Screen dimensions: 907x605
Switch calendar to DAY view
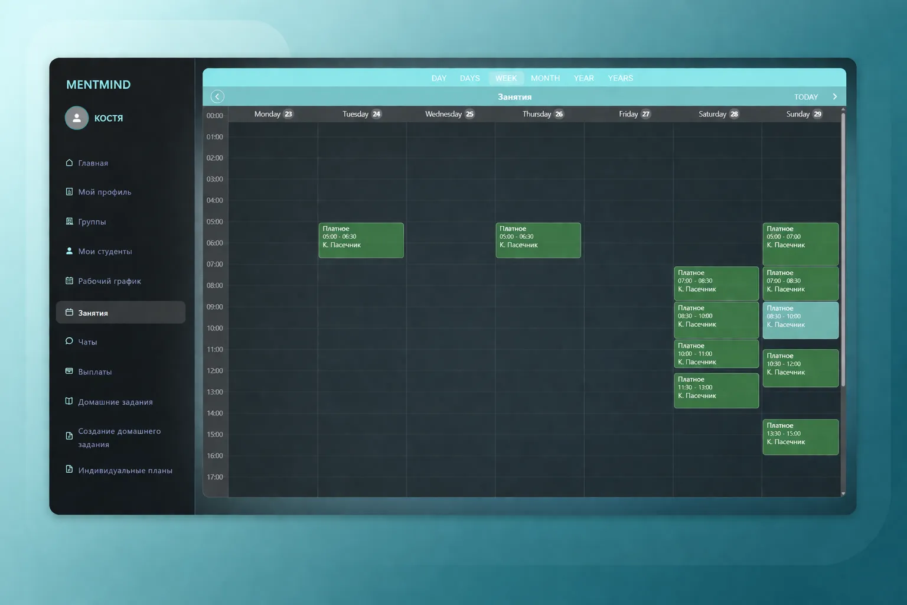coord(439,78)
